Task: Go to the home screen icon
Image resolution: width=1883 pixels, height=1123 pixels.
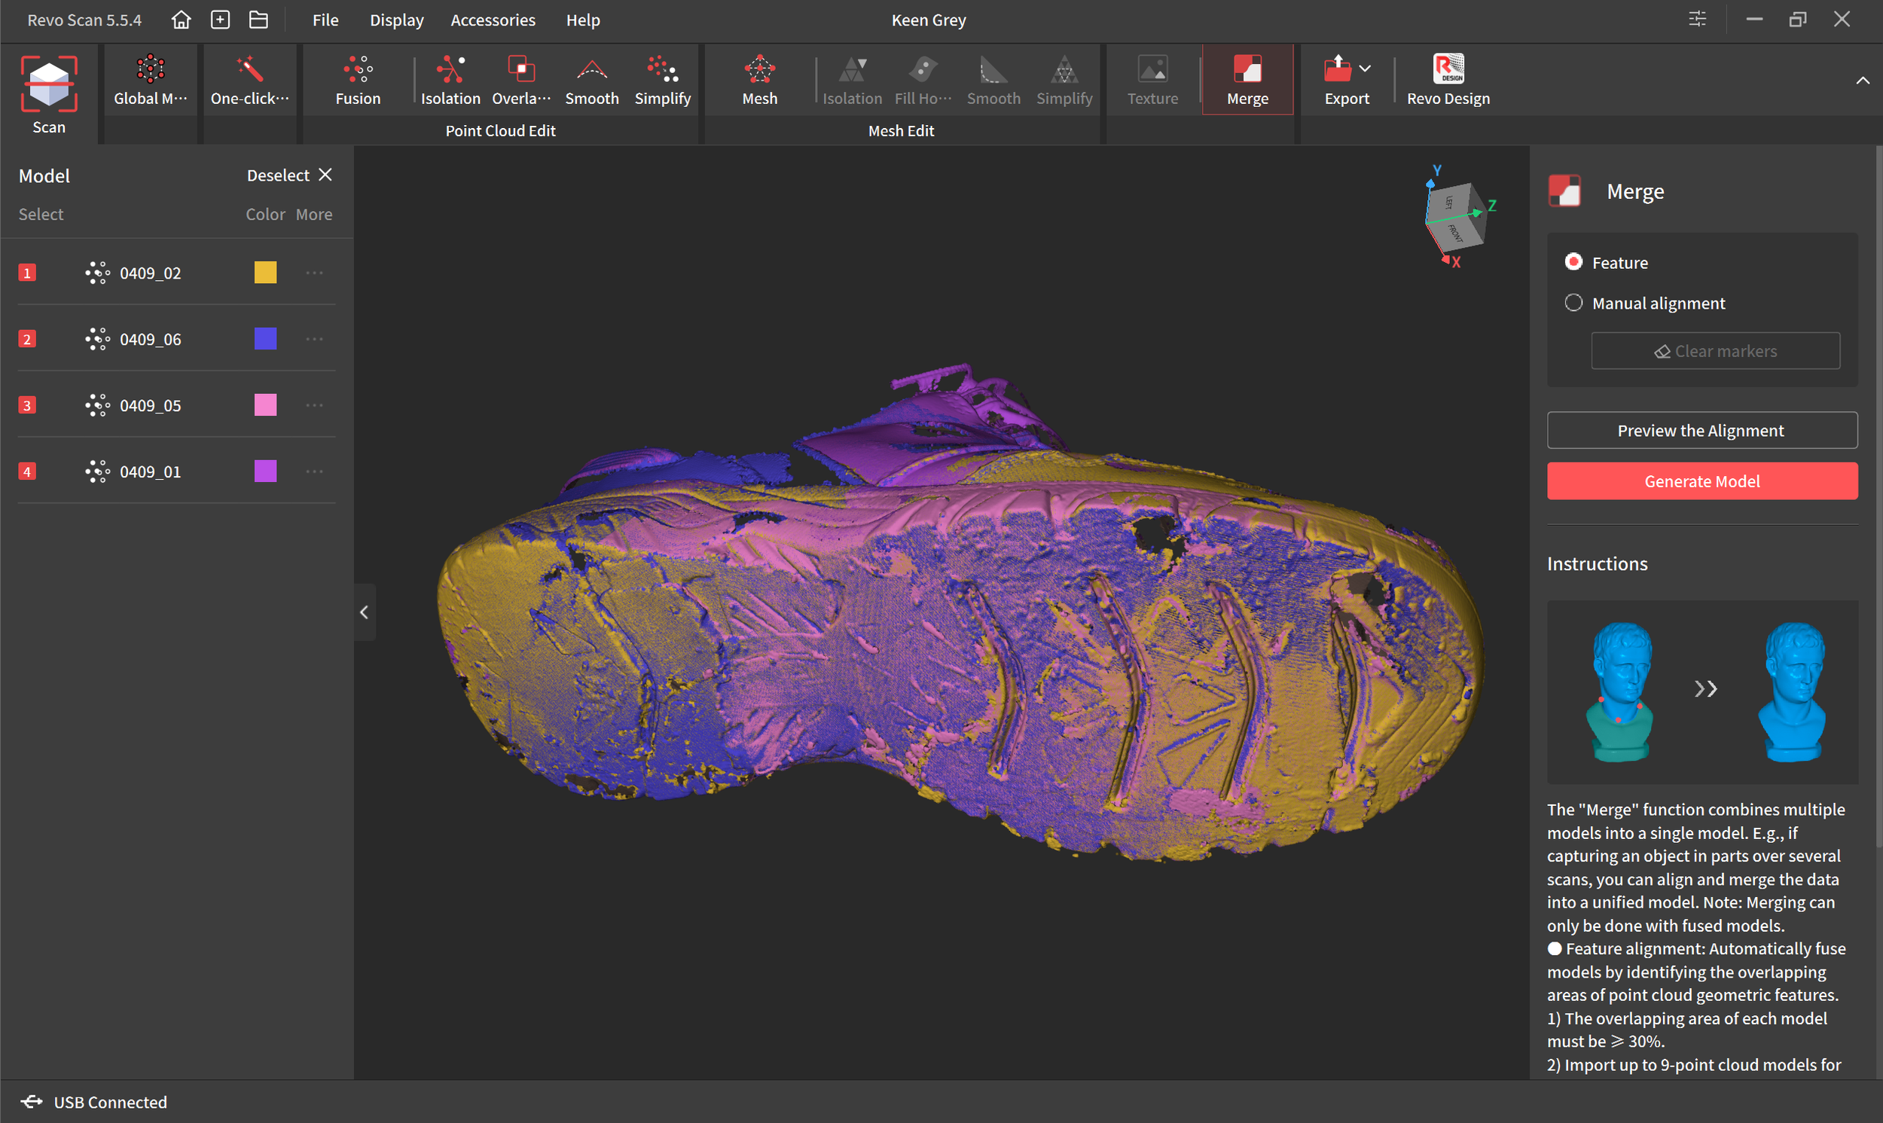Action: pyautogui.click(x=181, y=20)
